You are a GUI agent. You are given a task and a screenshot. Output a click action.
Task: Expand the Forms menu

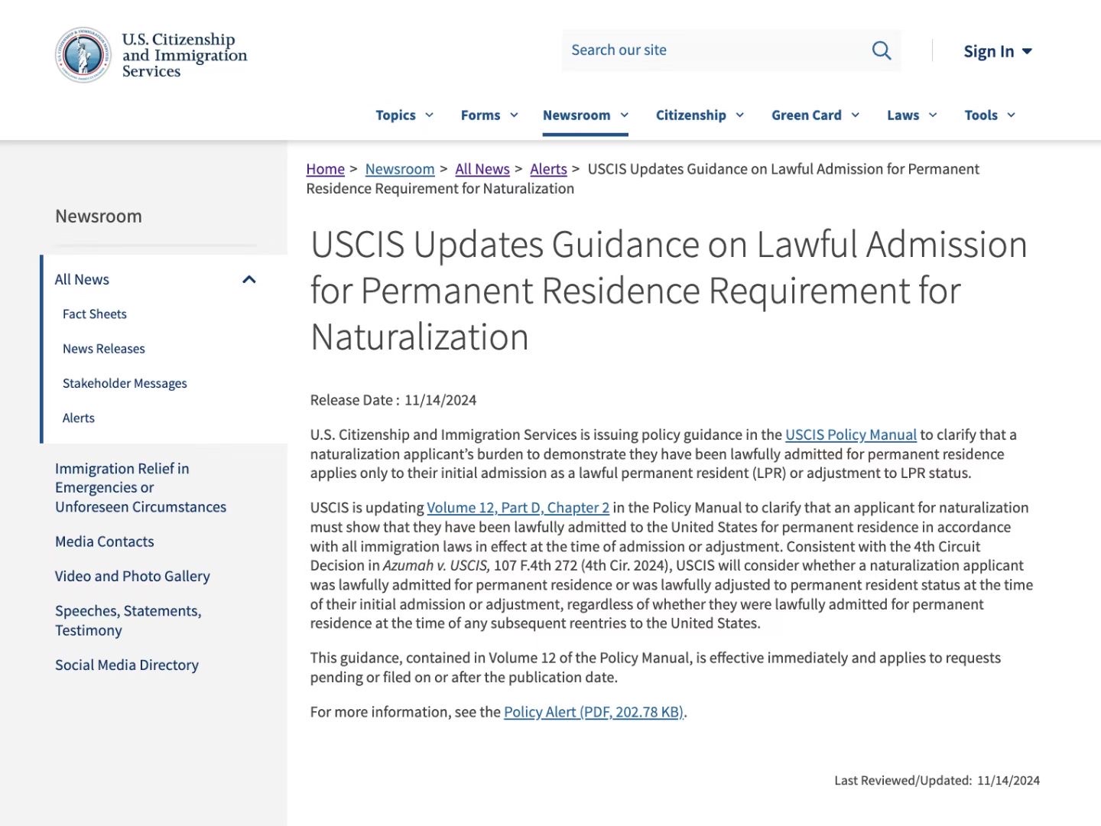coord(489,115)
